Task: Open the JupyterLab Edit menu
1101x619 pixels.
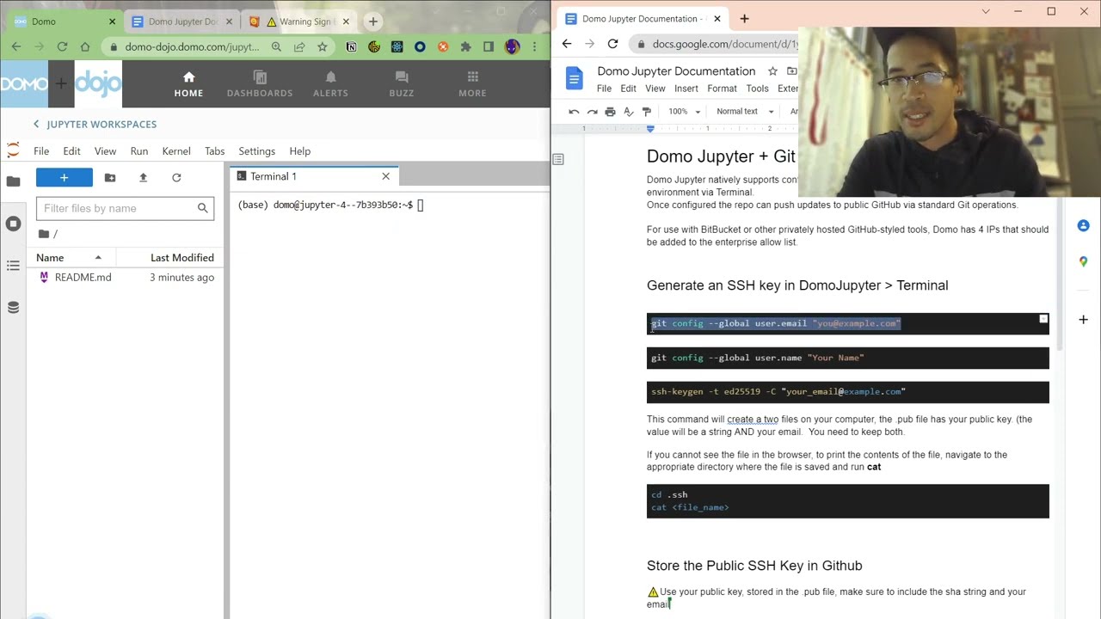Action: click(x=71, y=151)
